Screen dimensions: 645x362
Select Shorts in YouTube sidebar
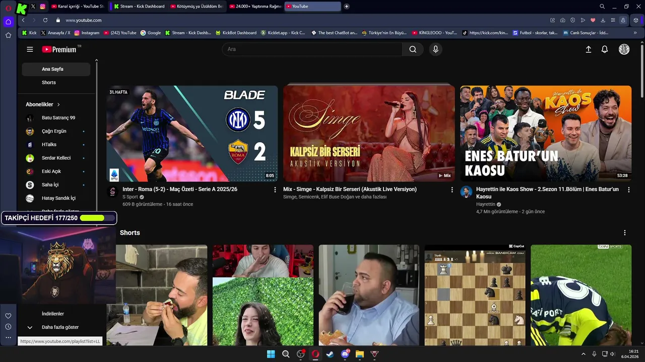(56, 82)
